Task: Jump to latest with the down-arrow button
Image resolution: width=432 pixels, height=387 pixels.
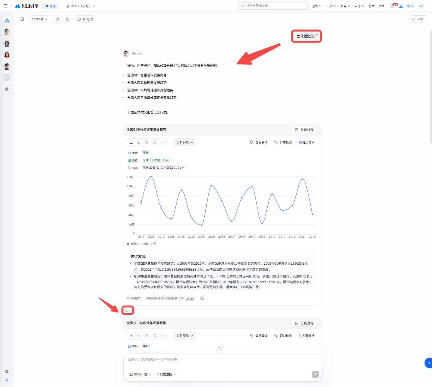Action: click(219, 347)
